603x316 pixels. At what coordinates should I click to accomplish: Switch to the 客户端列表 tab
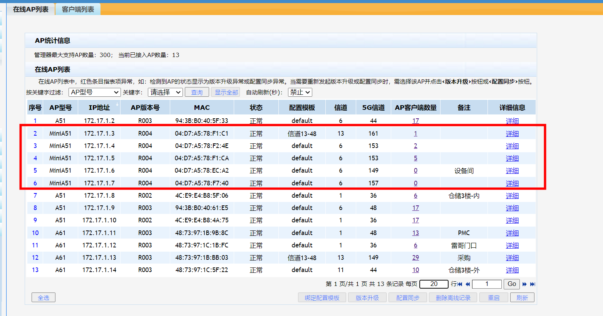tap(78, 9)
